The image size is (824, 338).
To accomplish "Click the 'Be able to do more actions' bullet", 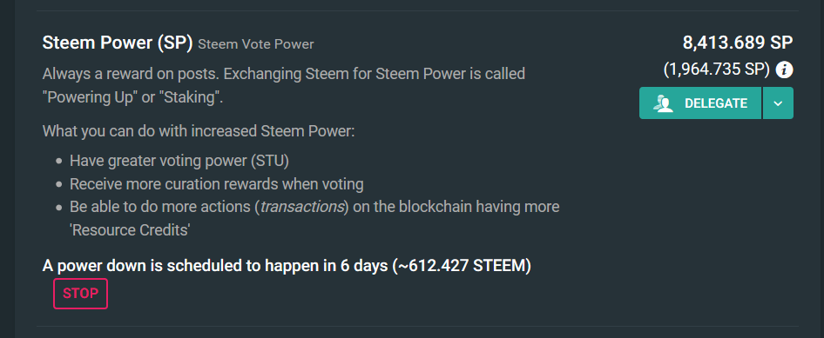I will coord(314,218).
